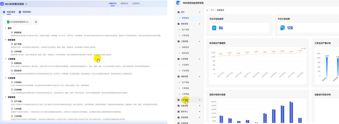Screen dimensions: 339x124
Task: Collapse the 工程管理 group in 功能清单 tree
Action: coord(6,59)
